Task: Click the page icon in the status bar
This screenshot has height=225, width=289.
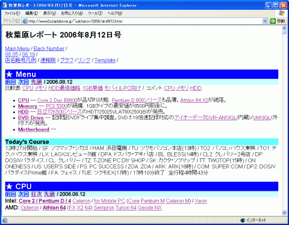Action: point(5,220)
